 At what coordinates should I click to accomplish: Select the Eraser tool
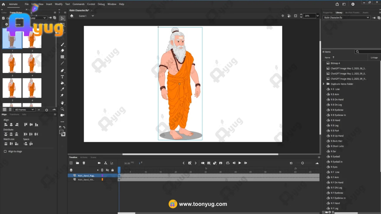click(62, 51)
